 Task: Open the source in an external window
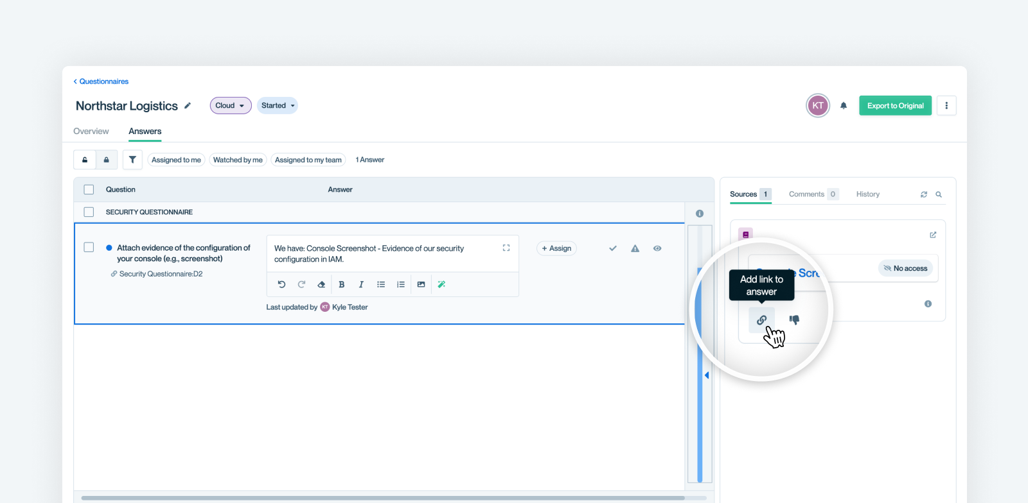point(933,235)
